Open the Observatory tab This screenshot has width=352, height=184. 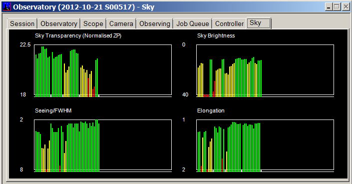coord(59,23)
